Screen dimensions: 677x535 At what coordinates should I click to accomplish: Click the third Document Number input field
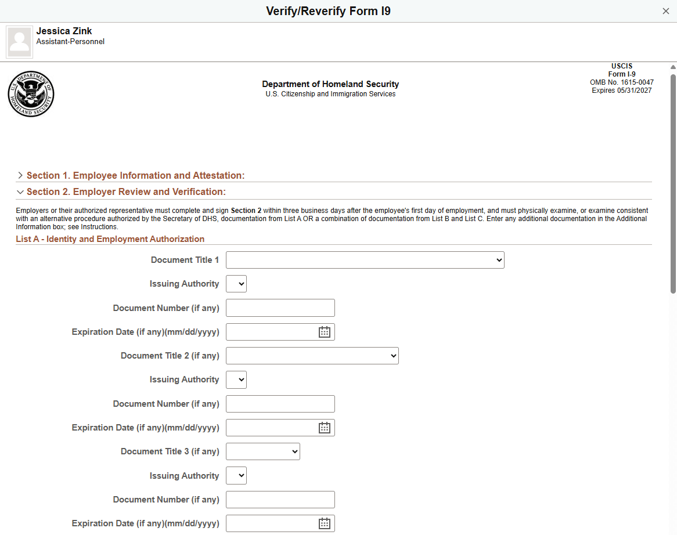[x=280, y=499]
